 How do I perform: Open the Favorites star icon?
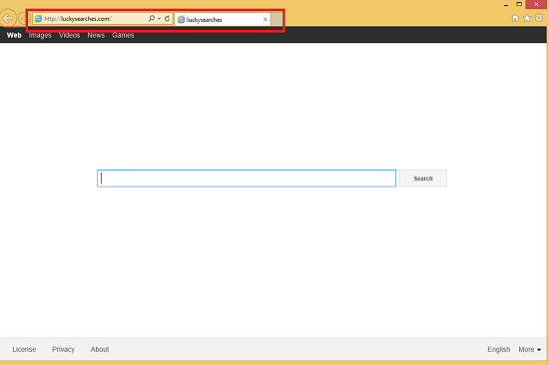pos(527,18)
